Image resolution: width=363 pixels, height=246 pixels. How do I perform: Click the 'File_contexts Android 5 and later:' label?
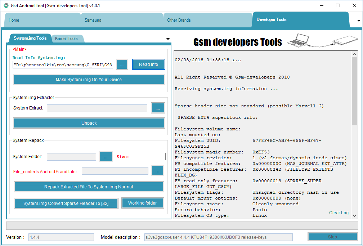tap(46, 172)
